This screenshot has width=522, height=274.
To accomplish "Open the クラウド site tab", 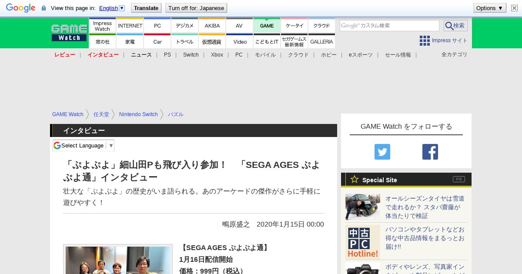I will point(321,26).
